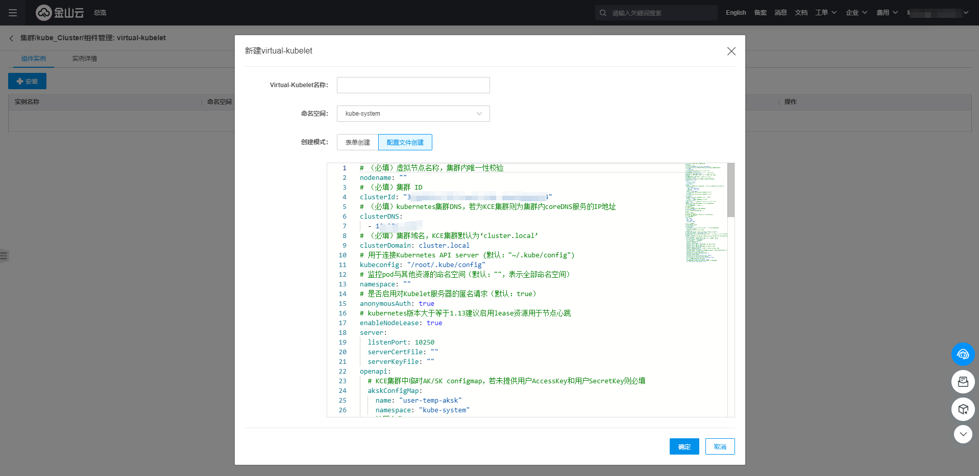Open the 文档 menu item
Viewport: 979px width, 476px height.
pyautogui.click(x=801, y=13)
